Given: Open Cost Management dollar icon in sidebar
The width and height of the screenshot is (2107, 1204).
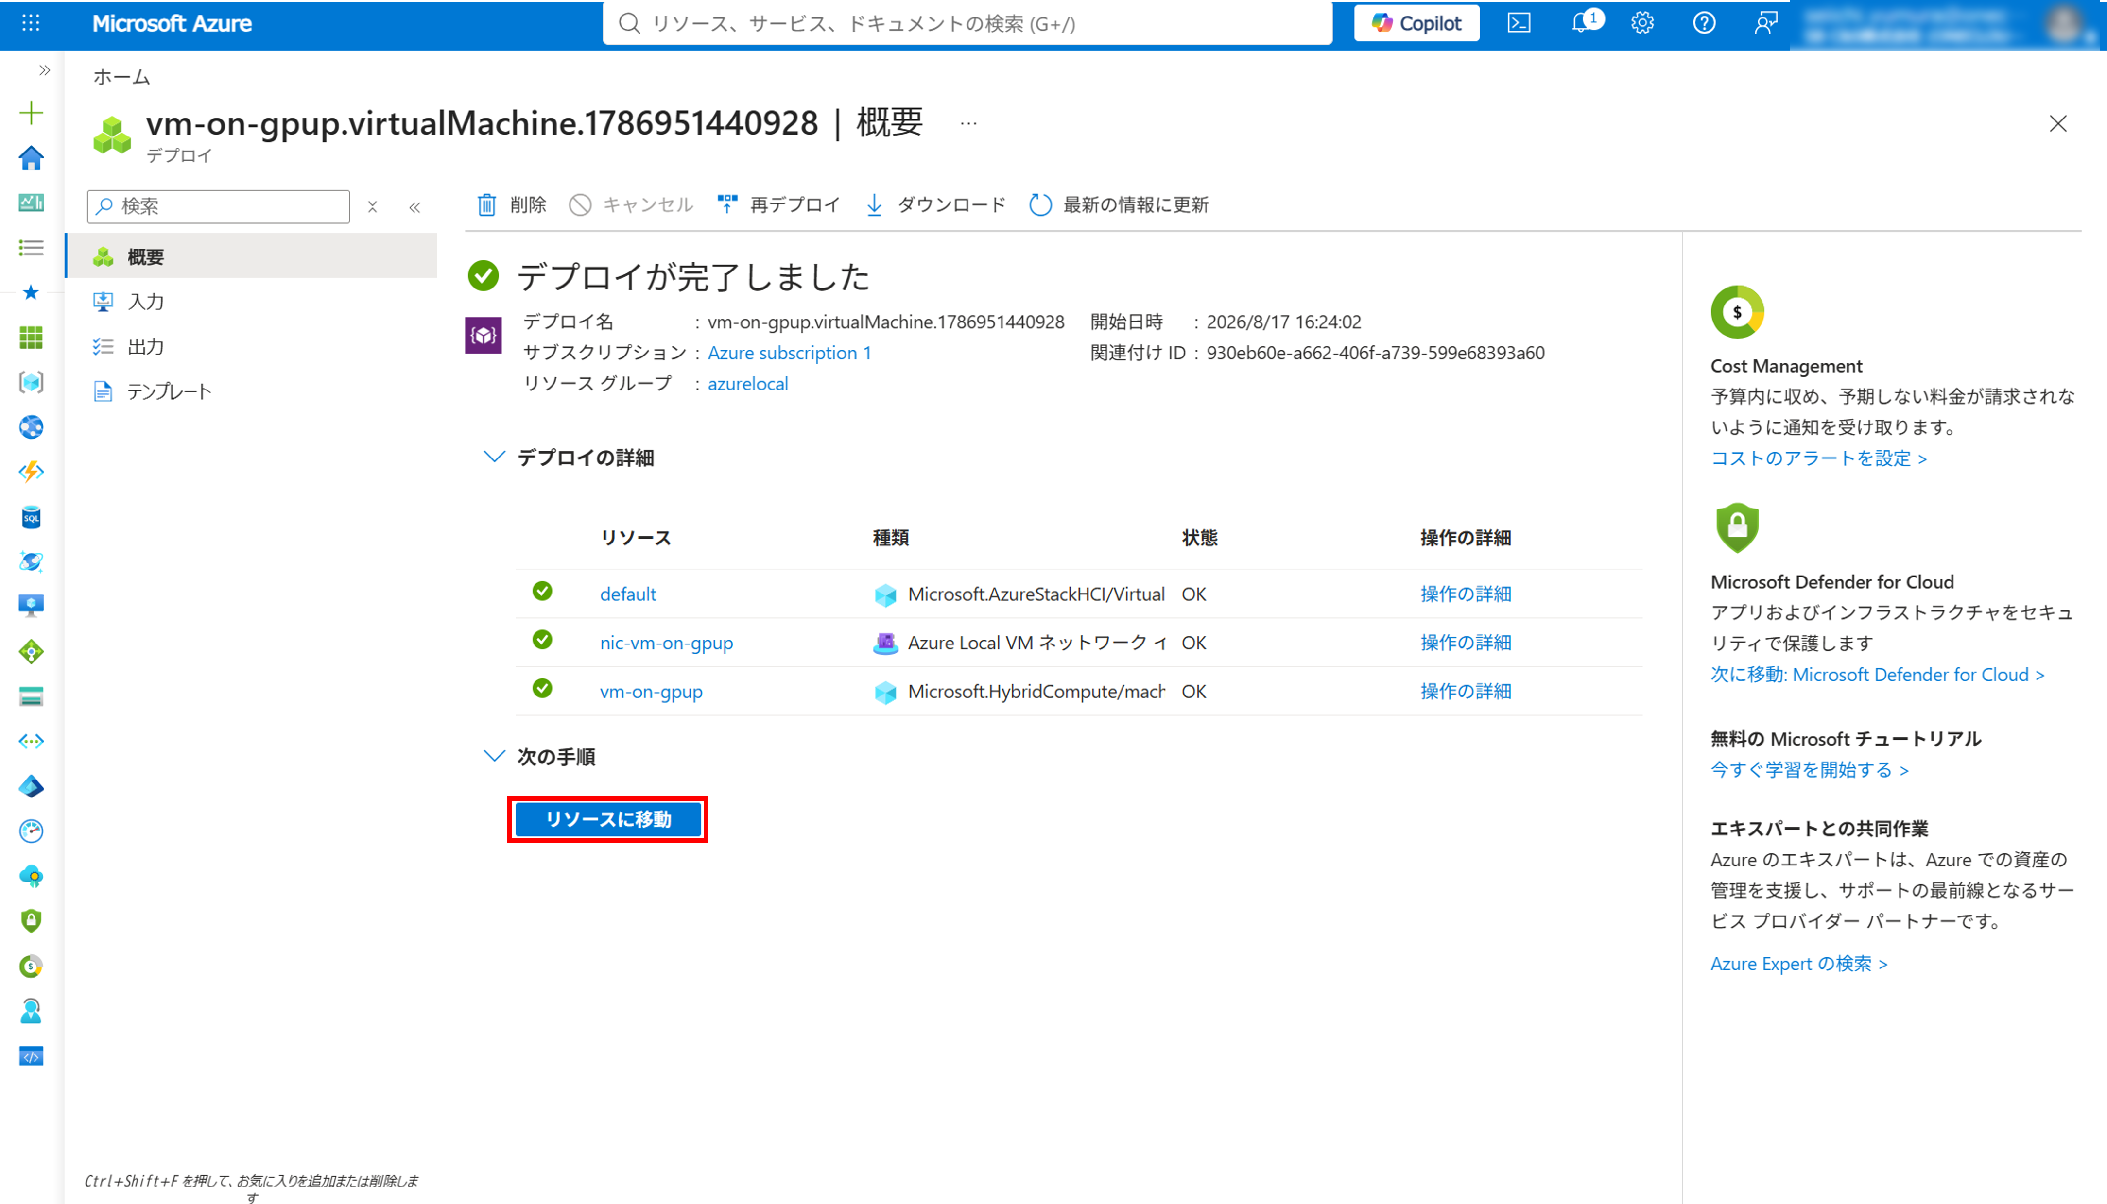Looking at the screenshot, I should (x=31, y=966).
